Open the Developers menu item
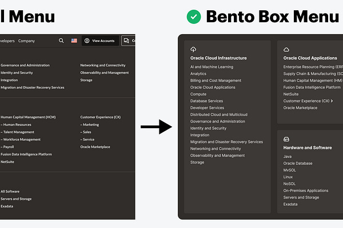 (x=7, y=41)
